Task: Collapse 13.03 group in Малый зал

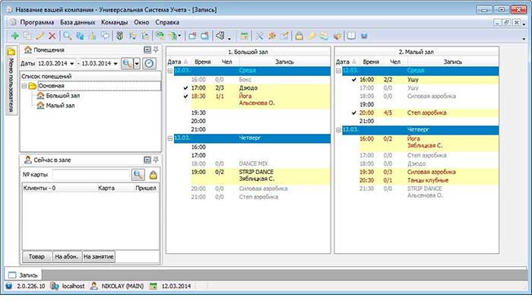Action: [338, 130]
